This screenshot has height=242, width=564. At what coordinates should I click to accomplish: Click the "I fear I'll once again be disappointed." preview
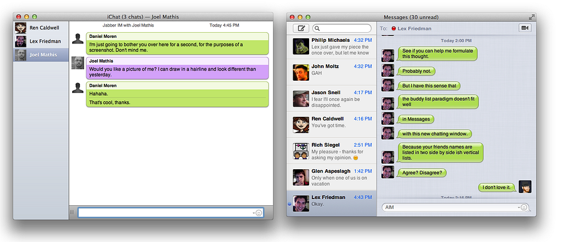(x=336, y=102)
